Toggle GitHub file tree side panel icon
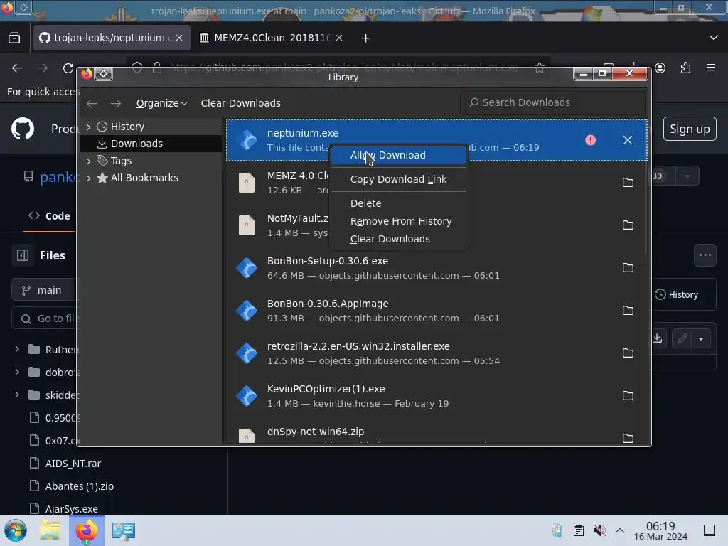 23,255
